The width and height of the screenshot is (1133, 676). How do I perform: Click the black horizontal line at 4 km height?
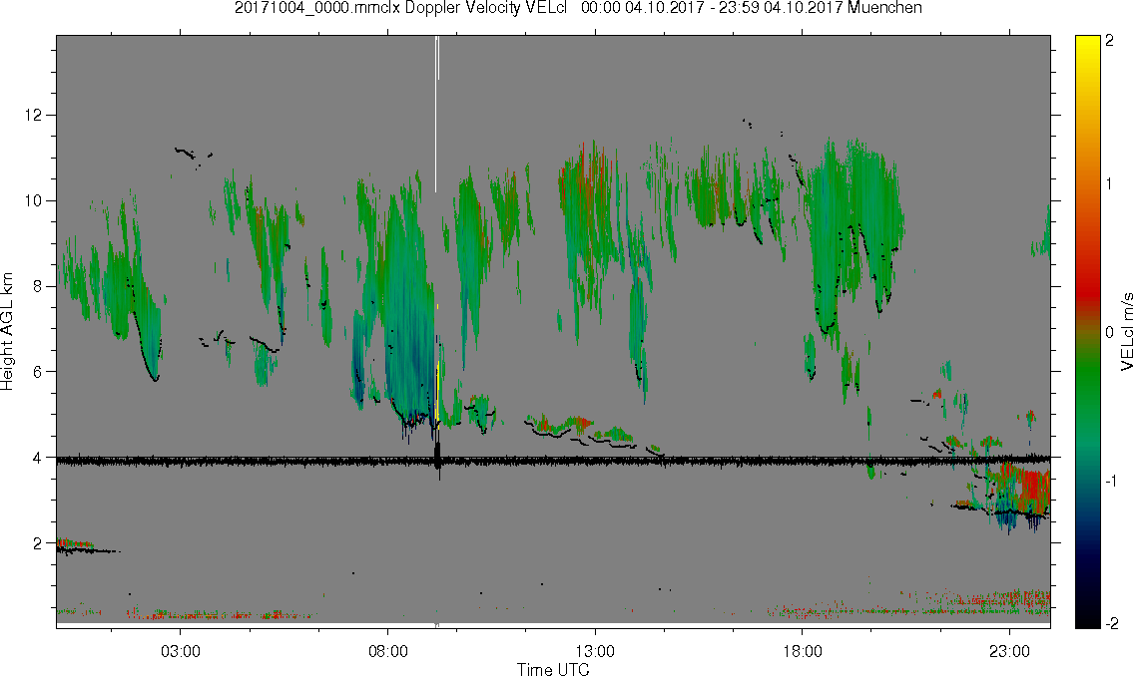(553, 460)
